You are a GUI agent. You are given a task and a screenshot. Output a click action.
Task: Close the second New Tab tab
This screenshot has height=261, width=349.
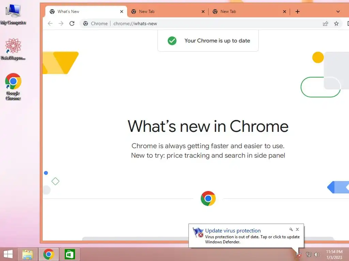click(285, 12)
